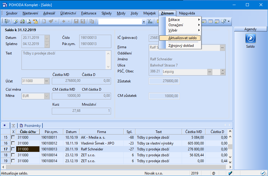Click the Firma column header in the table
This screenshot has width=268, height=176.
pos(102,132)
